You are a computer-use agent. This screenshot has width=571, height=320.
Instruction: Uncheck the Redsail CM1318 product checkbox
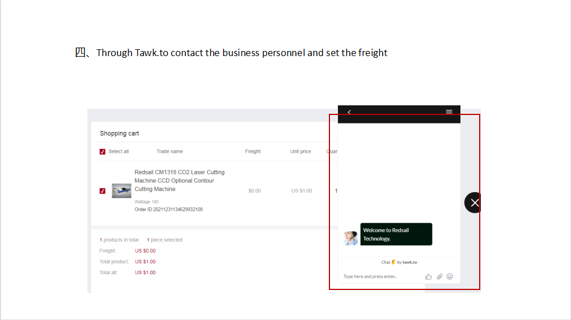[103, 191]
